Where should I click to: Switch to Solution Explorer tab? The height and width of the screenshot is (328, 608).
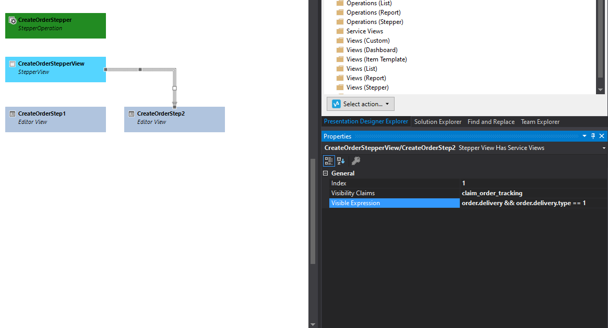click(x=438, y=122)
